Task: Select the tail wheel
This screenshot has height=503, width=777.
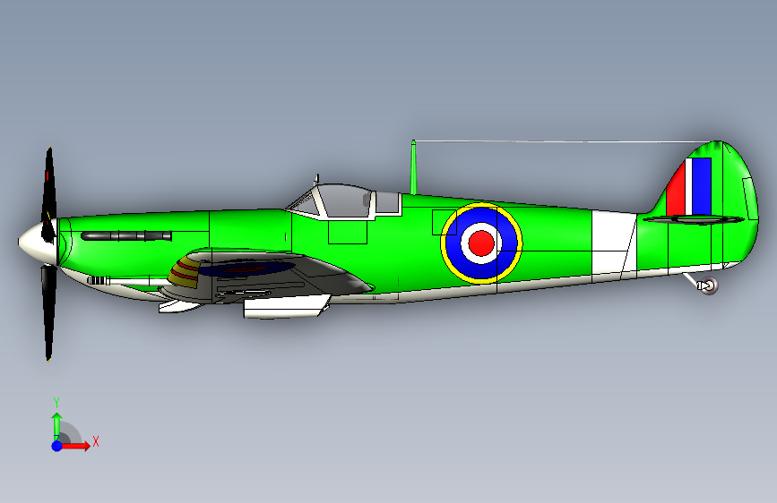Action: tap(709, 286)
